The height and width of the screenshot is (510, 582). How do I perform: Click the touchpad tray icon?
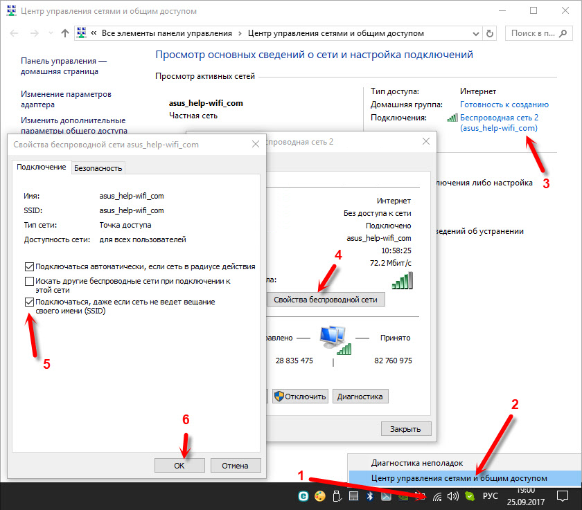[353, 496]
